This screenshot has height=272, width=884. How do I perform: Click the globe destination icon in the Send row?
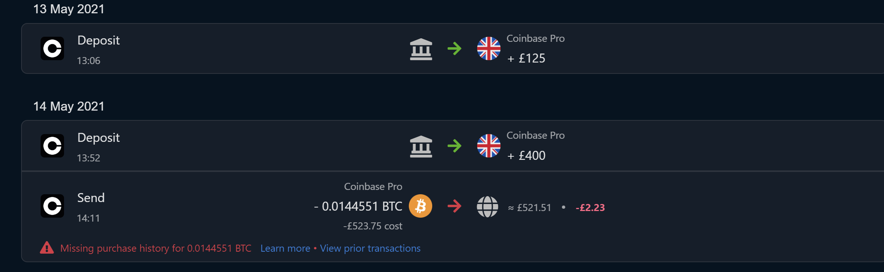pos(487,208)
